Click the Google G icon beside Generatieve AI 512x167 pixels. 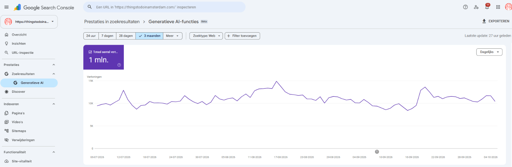[x=15, y=83]
